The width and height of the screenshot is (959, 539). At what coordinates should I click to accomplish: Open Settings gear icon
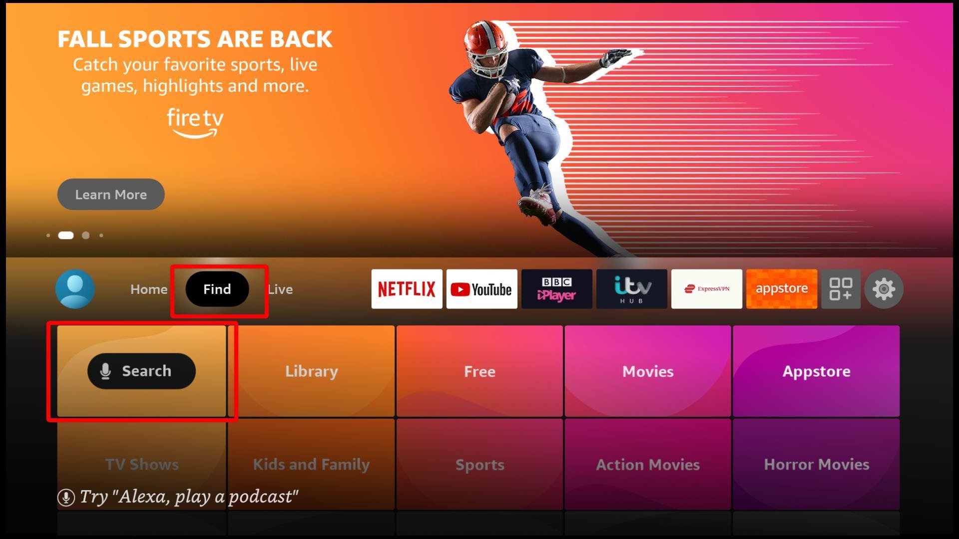885,288
